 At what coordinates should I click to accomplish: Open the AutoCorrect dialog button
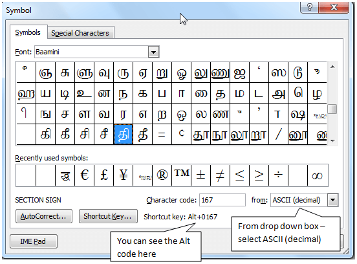coord(44,216)
